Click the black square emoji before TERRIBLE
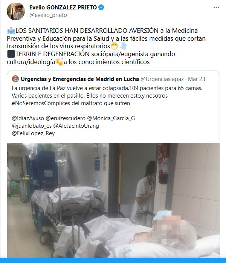The width and height of the screenshot is (226, 263). (11, 54)
